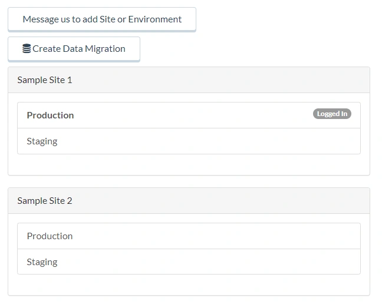382x304 pixels.
Task: Click the Production label in second site
Action: click(x=50, y=236)
